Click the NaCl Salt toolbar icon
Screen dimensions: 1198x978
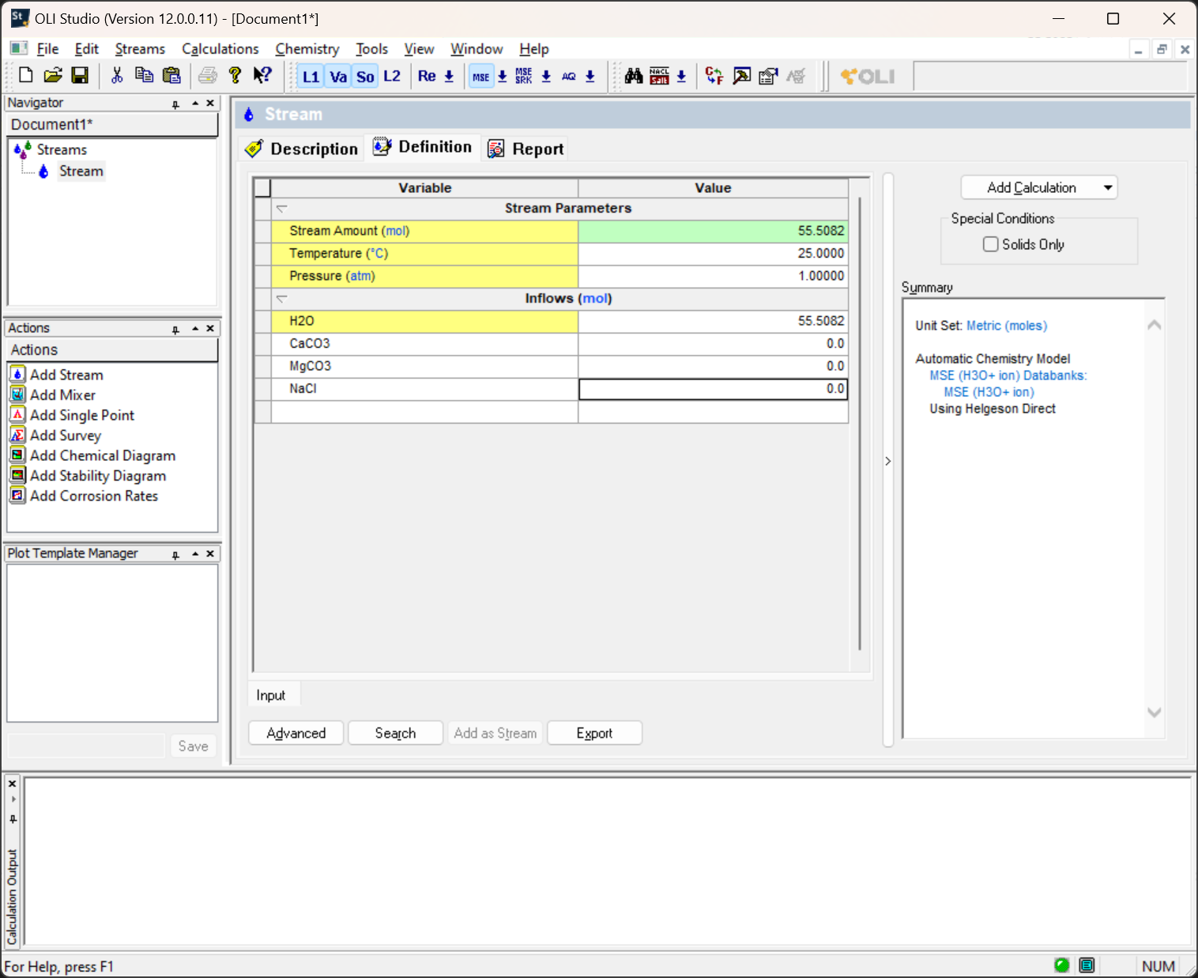coord(659,76)
